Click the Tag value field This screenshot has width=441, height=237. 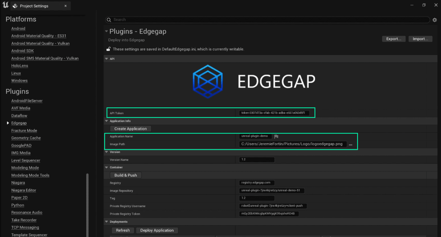click(257, 198)
